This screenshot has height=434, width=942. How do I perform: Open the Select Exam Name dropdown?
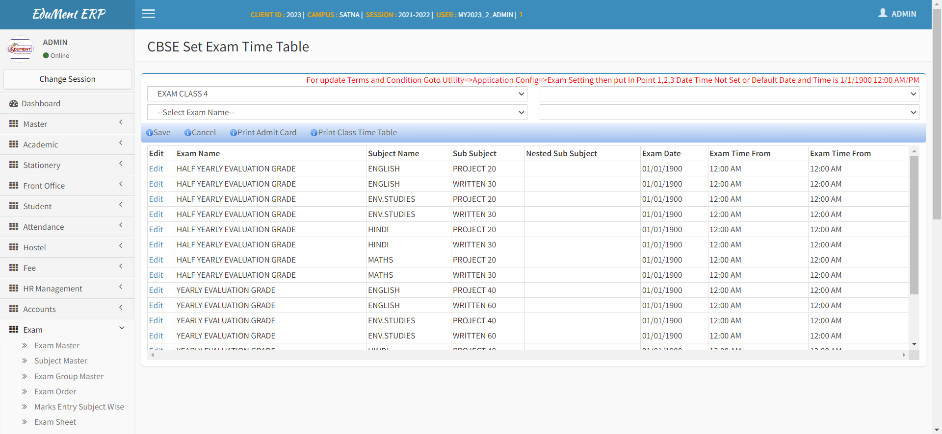click(x=337, y=113)
